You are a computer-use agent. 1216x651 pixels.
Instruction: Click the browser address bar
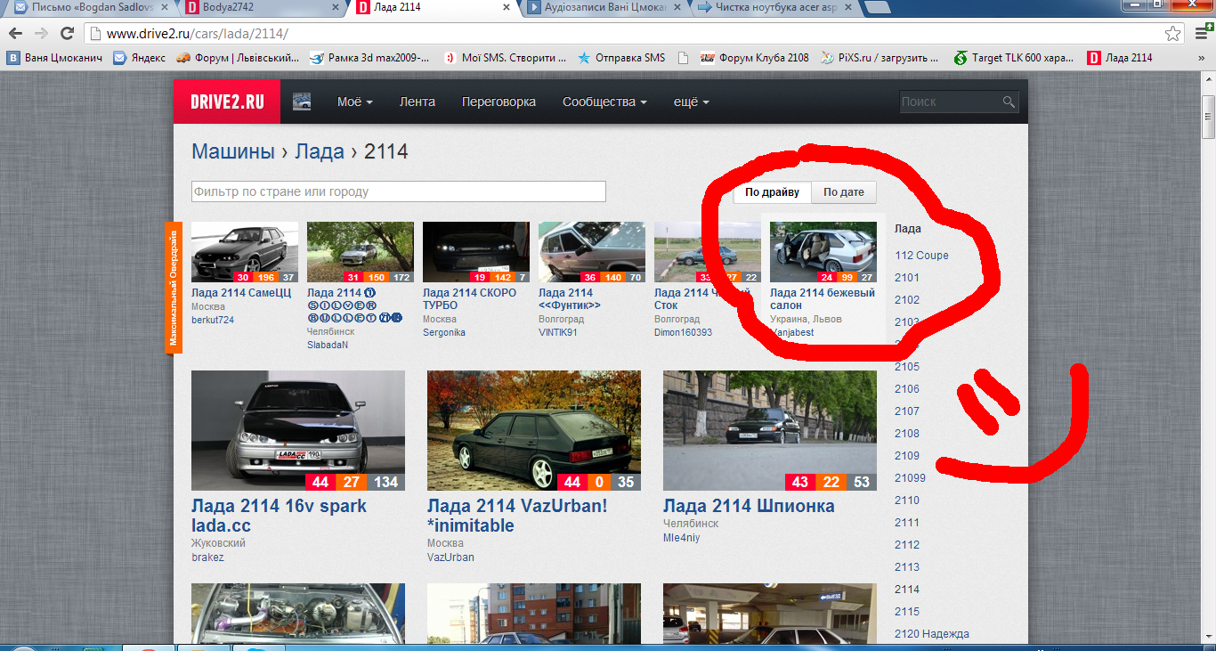pyautogui.click(x=623, y=34)
